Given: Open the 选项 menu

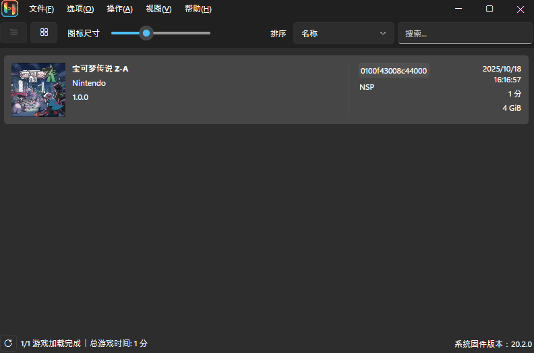Looking at the screenshot, I should coord(80,9).
